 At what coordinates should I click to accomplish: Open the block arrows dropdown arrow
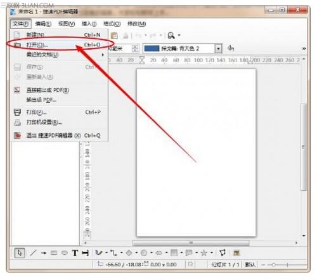(x=167, y=253)
